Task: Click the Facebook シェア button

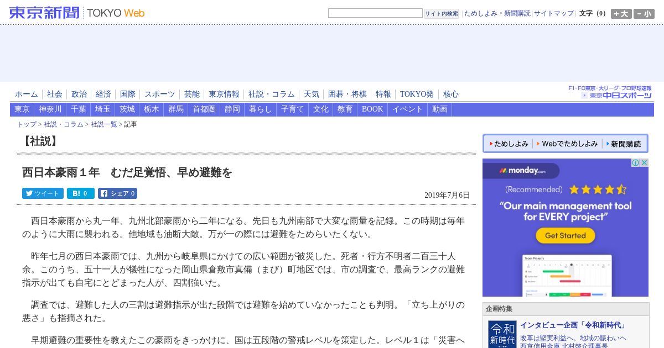Action: click(x=117, y=193)
